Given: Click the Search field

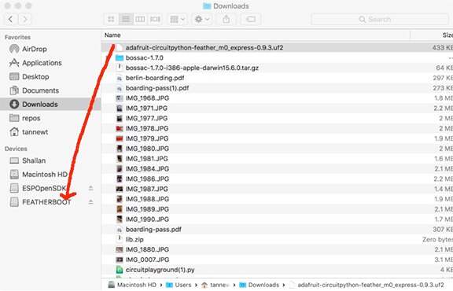Looking at the screenshot, I should pos(380,20).
